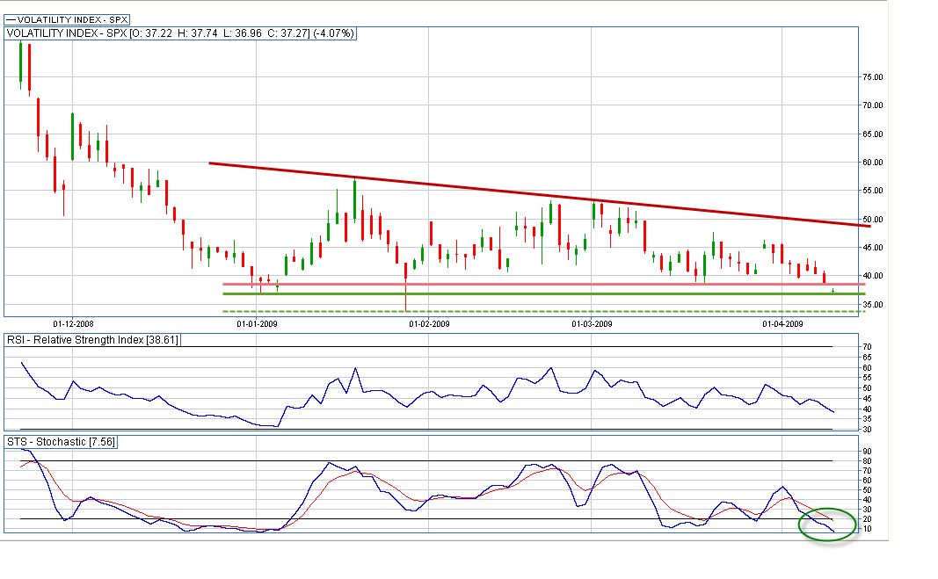
Task: Select the dashed green horizontal line
Action: [x=527, y=311]
